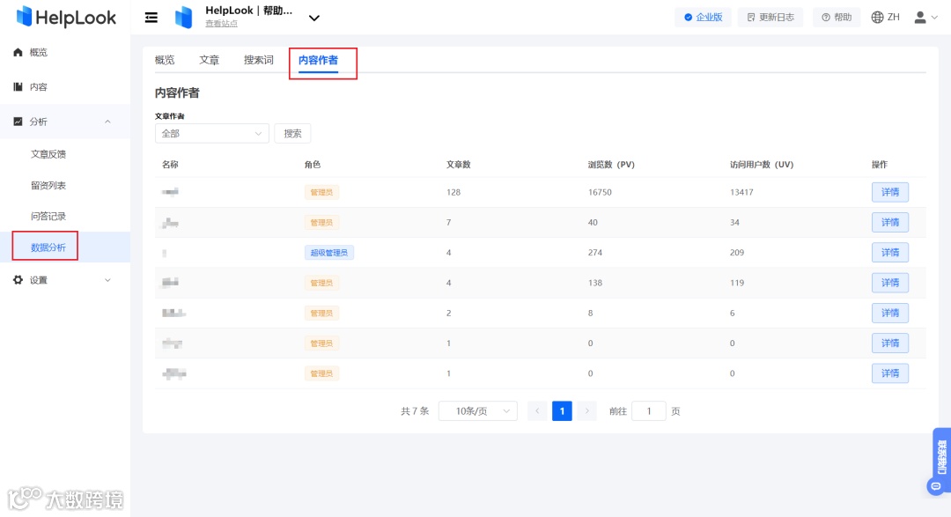Image resolution: width=951 pixels, height=517 pixels.
Task: Click the HelpLook logo at top left
Action: pos(63,17)
